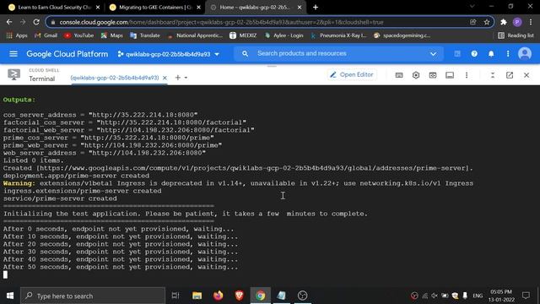Open Cloud Shell in a new window
Viewport: 540px width, 304px height.
(510, 75)
